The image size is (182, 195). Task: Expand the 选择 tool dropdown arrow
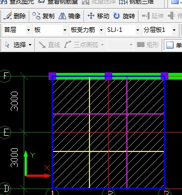(30, 45)
